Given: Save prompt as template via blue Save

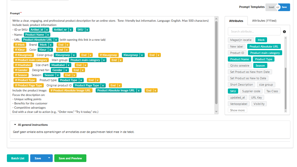Looking at the screenshot, I should (x=284, y=7).
